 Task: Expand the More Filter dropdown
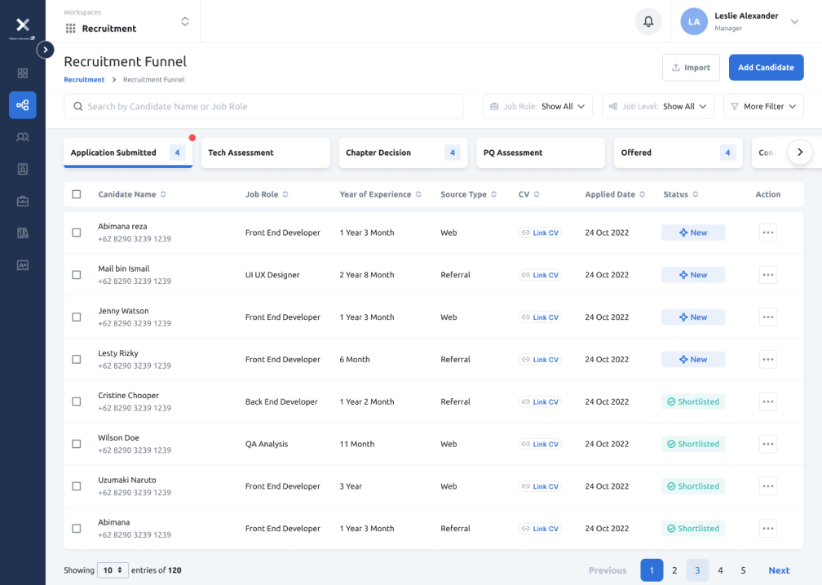point(763,107)
